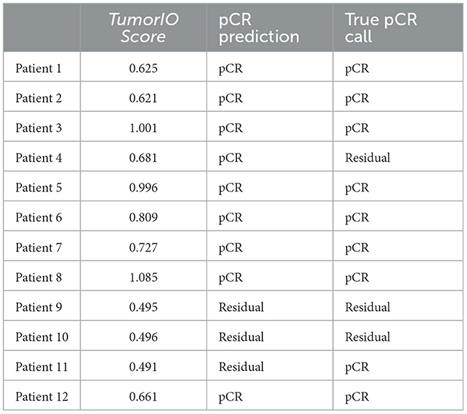This screenshot has width=467, height=414.
Task: Select Patient 4's Residual true pCR call
Action: click(367, 158)
